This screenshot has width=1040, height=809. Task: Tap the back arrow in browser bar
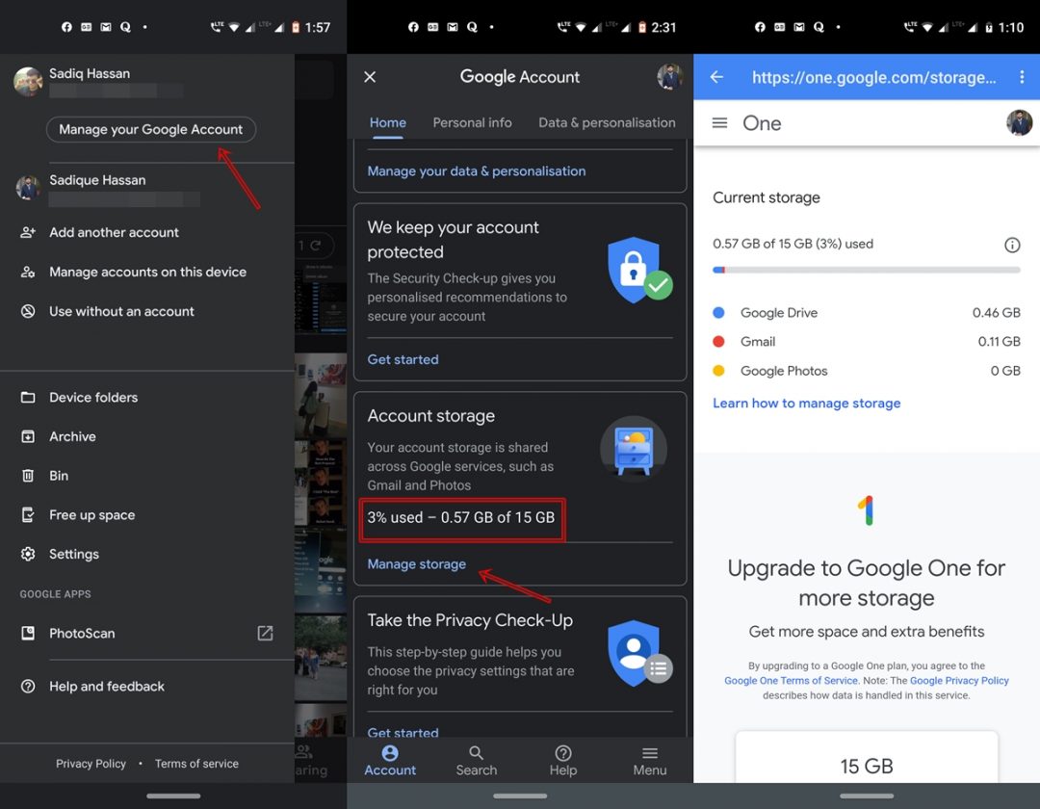(x=716, y=77)
